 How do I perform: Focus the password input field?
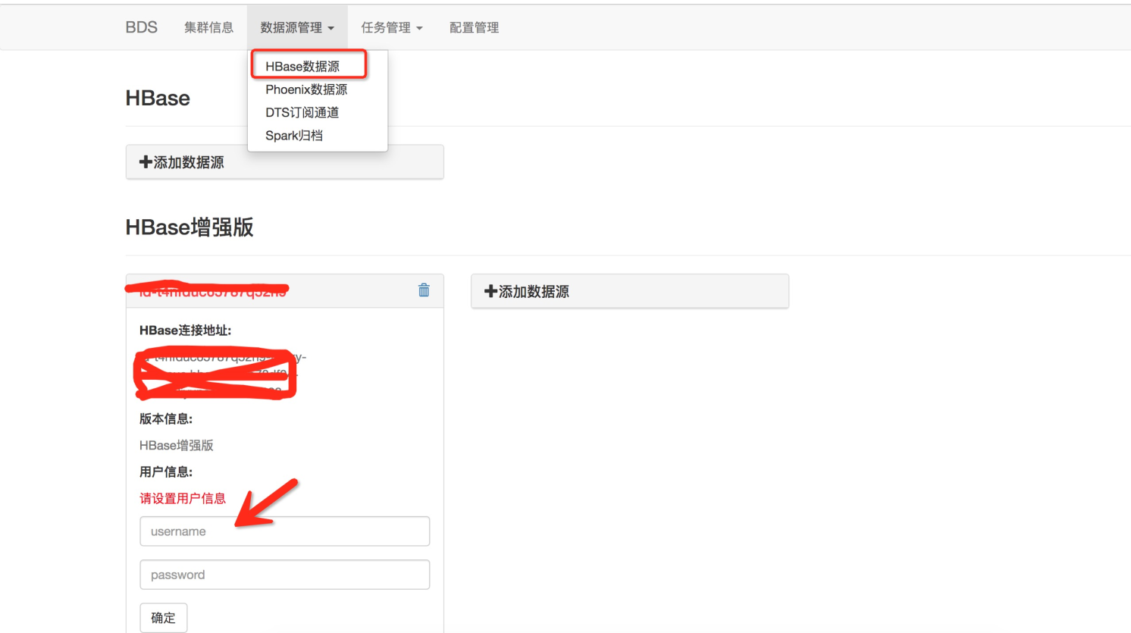tap(284, 575)
